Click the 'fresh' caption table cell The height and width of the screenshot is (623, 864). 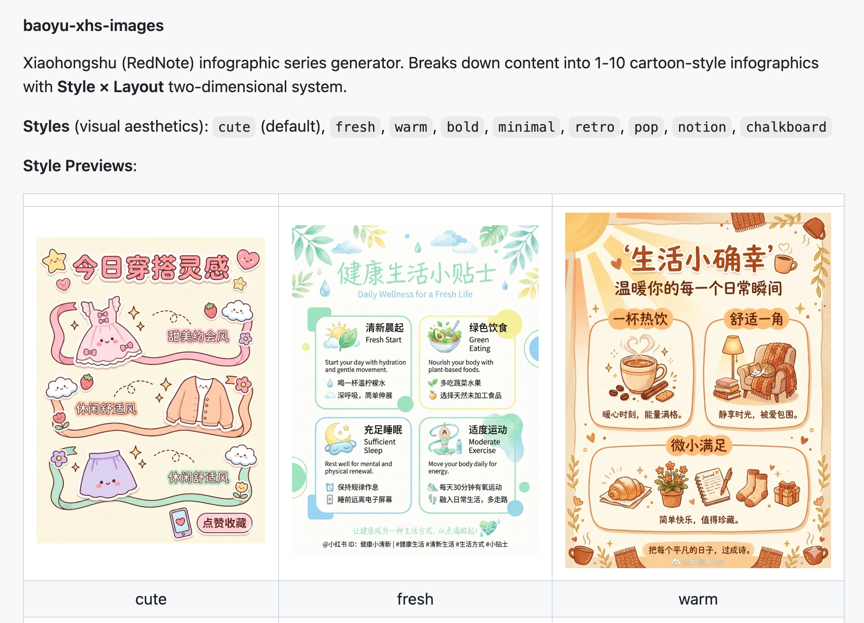(x=415, y=599)
